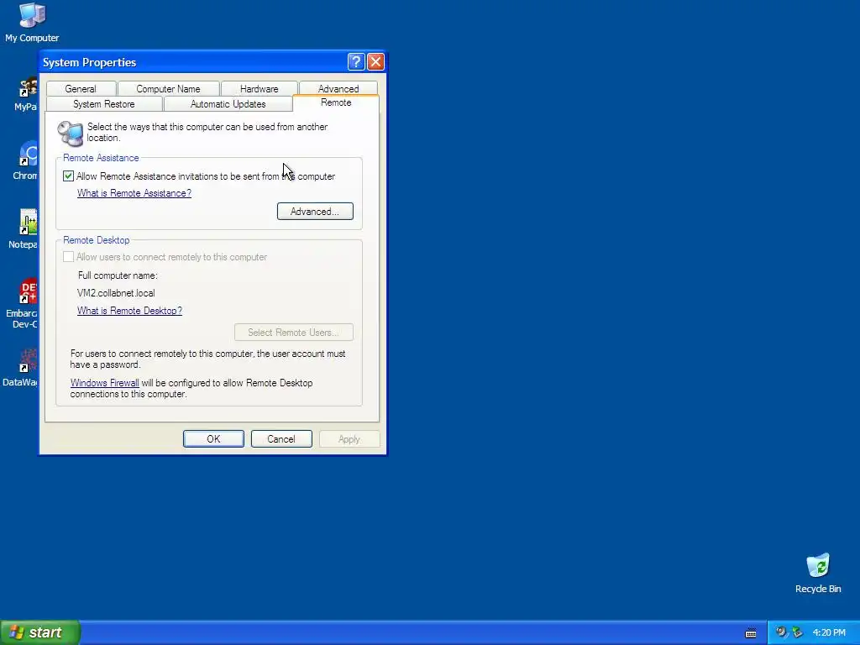Click the VM2.collabnet.local computer name text
This screenshot has height=645, width=860.
click(x=116, y=293)
